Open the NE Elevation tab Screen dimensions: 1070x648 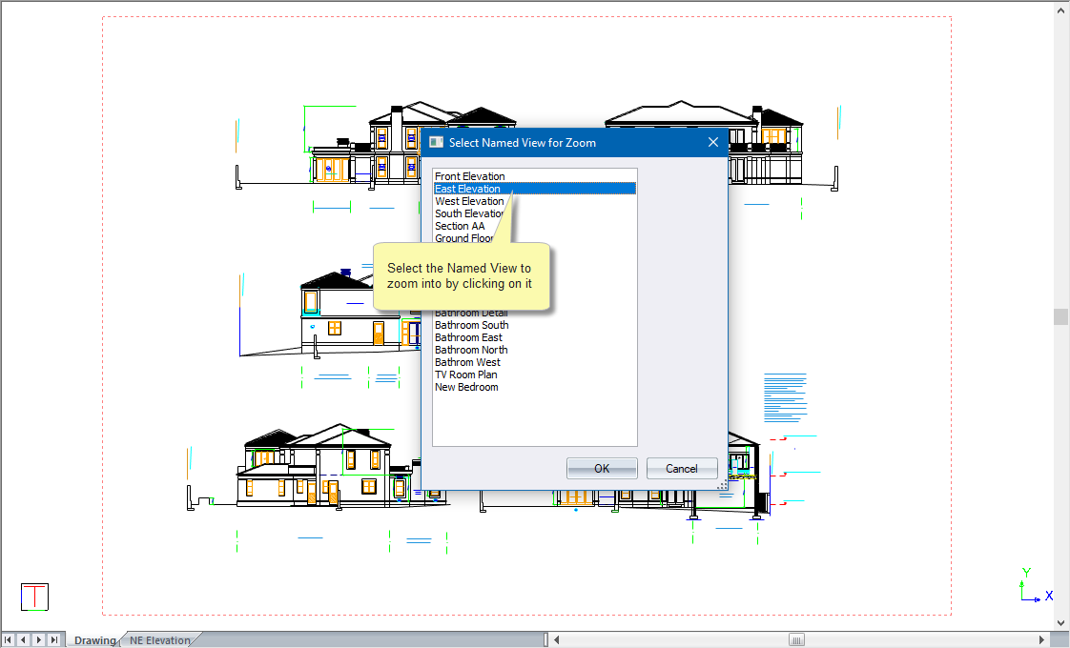coord(159,640)
